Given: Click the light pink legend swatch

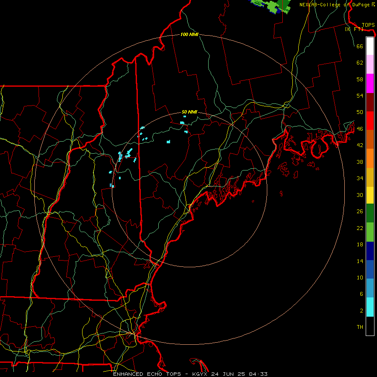Looking at the screenshot, I should [x=370, y=64].
